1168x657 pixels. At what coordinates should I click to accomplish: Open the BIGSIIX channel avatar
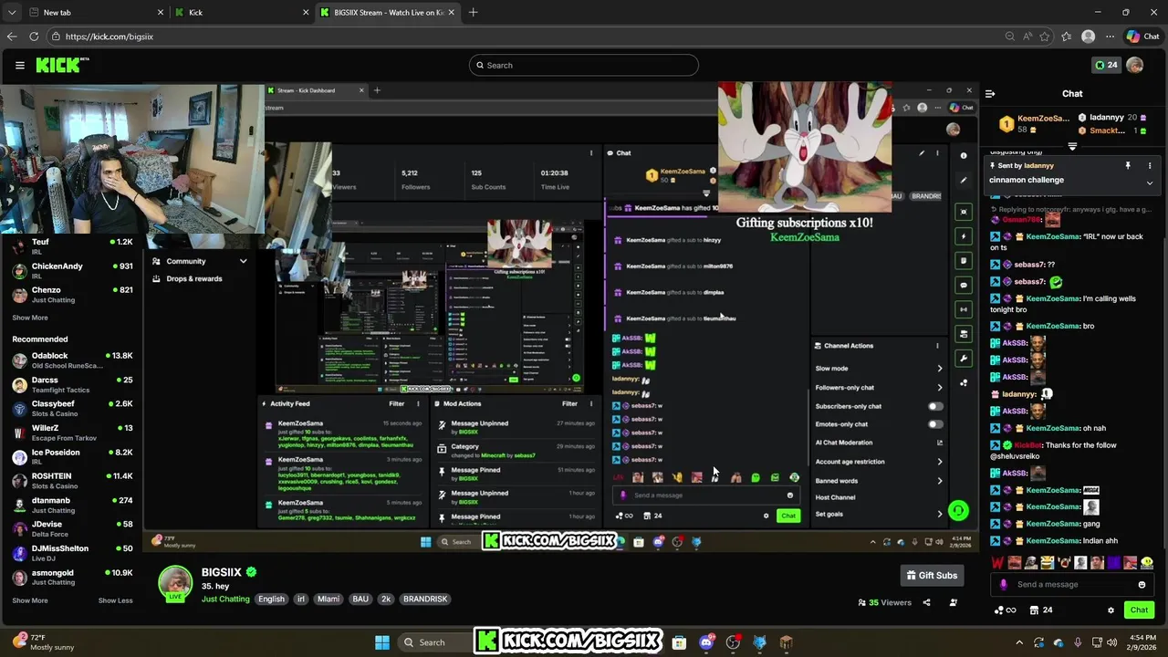point(175,584)
